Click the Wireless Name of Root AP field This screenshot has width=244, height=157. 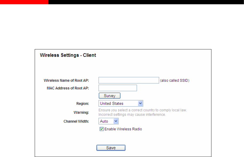click(x=129, y=80)
